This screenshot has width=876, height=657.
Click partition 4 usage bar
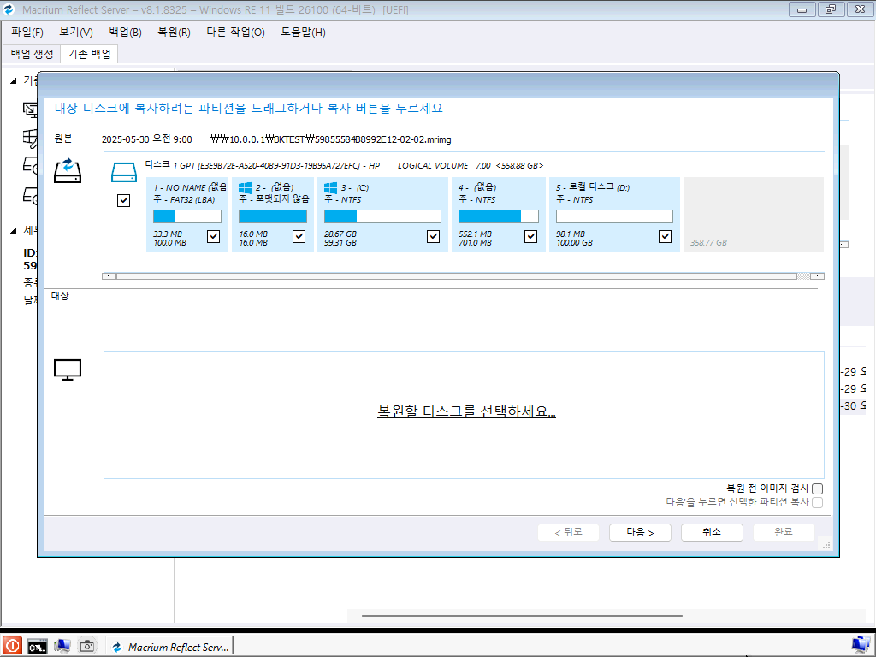point(499,216)
